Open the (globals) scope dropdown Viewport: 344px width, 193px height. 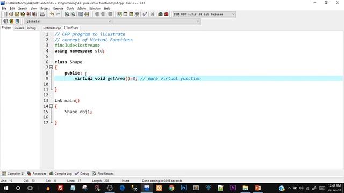point(68,21)
